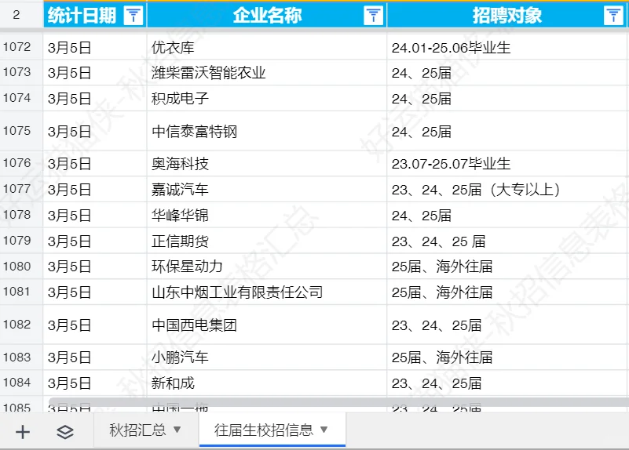Select 招聘对象 cell in 积成电子 row

pyautogui.click(x=507, y=98)
